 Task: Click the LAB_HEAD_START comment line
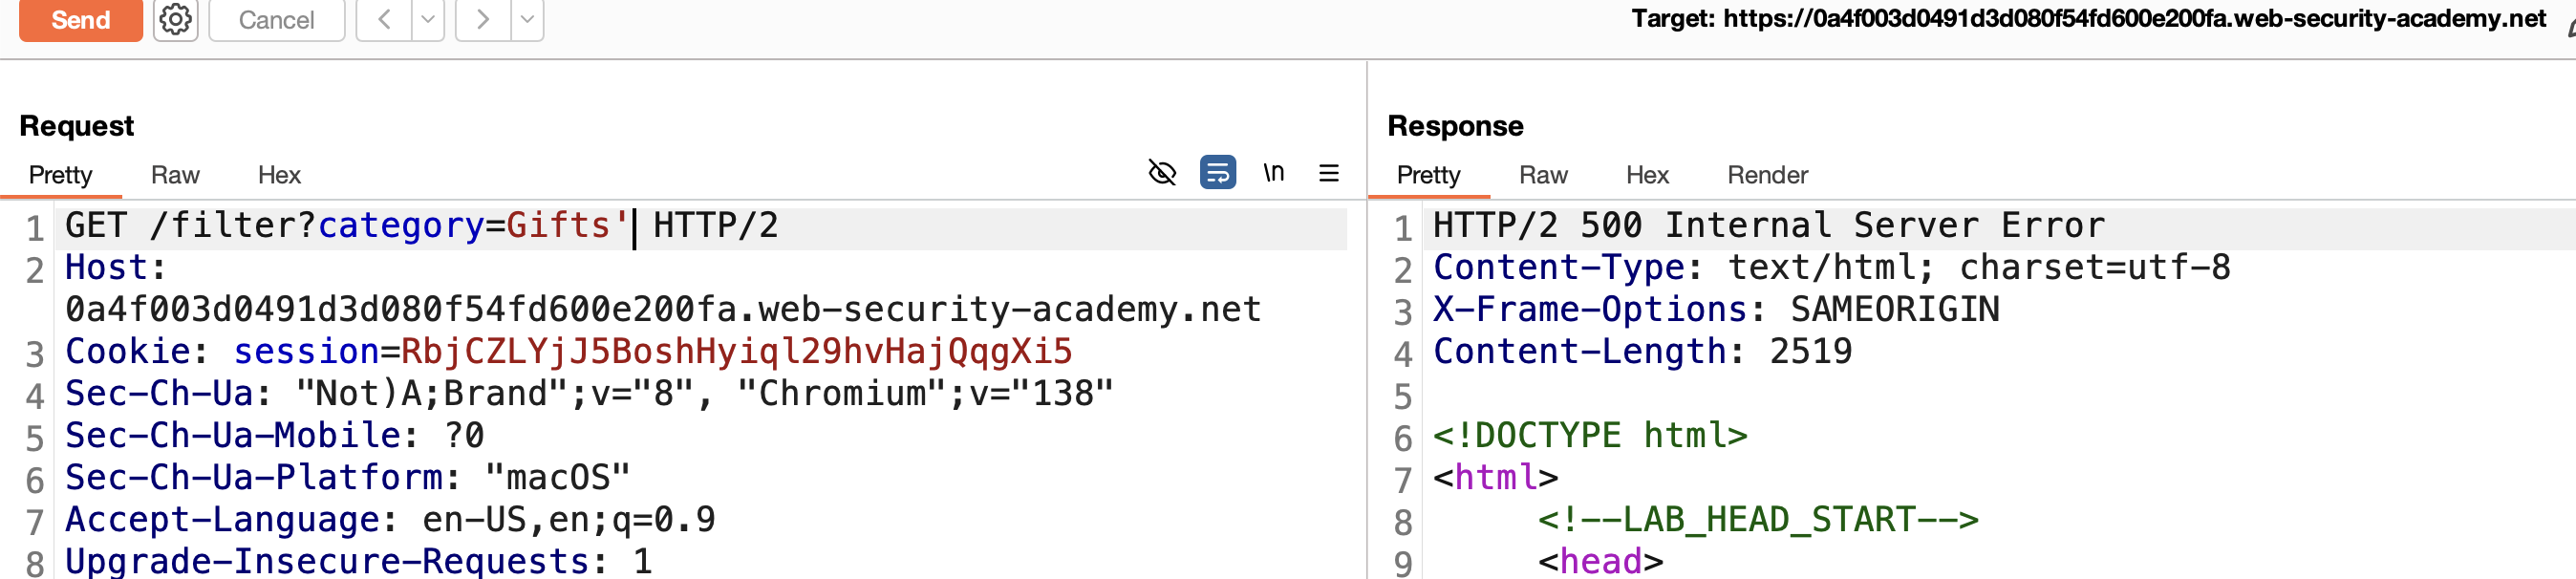tap(1758, 520)
